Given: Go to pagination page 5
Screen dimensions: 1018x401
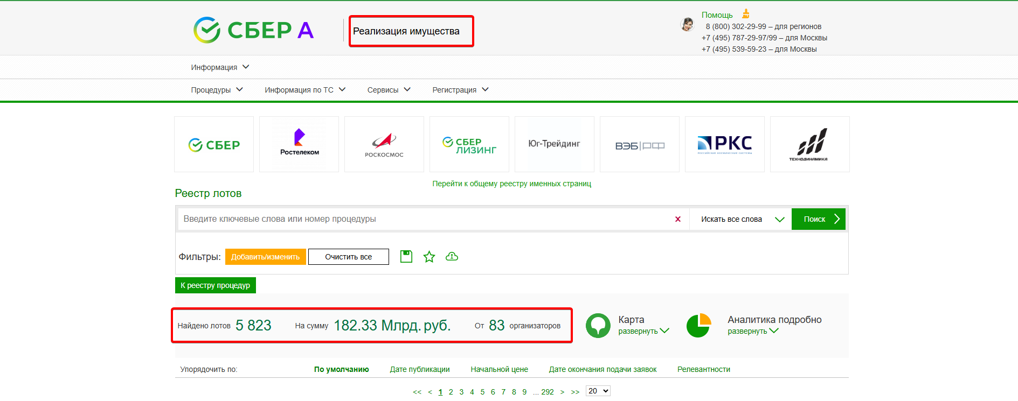Looking at the screenshot, I should click(x=482, y=392).
